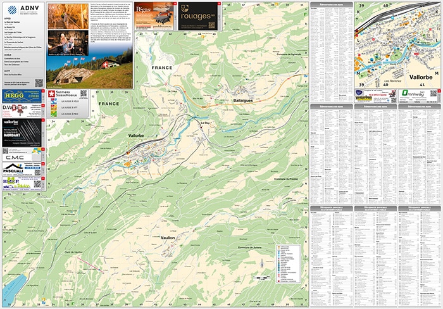Open the QR code in the rouages ad

pyautogui.click(x=211, y=25)
